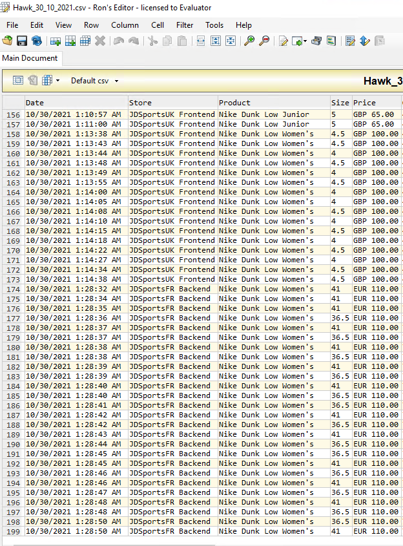This screenshot has height=546, width=403.
Task: Click the Paste clipboard icon
Action: (182, 41)
